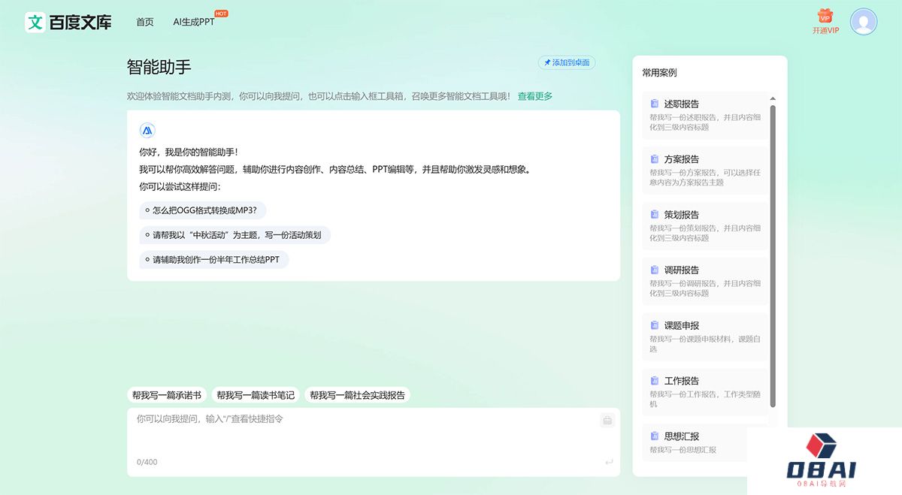This screenshot has width=902, height=495.
Task: Click the assistant avatar icon in the chat
Action: tap(147, 131)
